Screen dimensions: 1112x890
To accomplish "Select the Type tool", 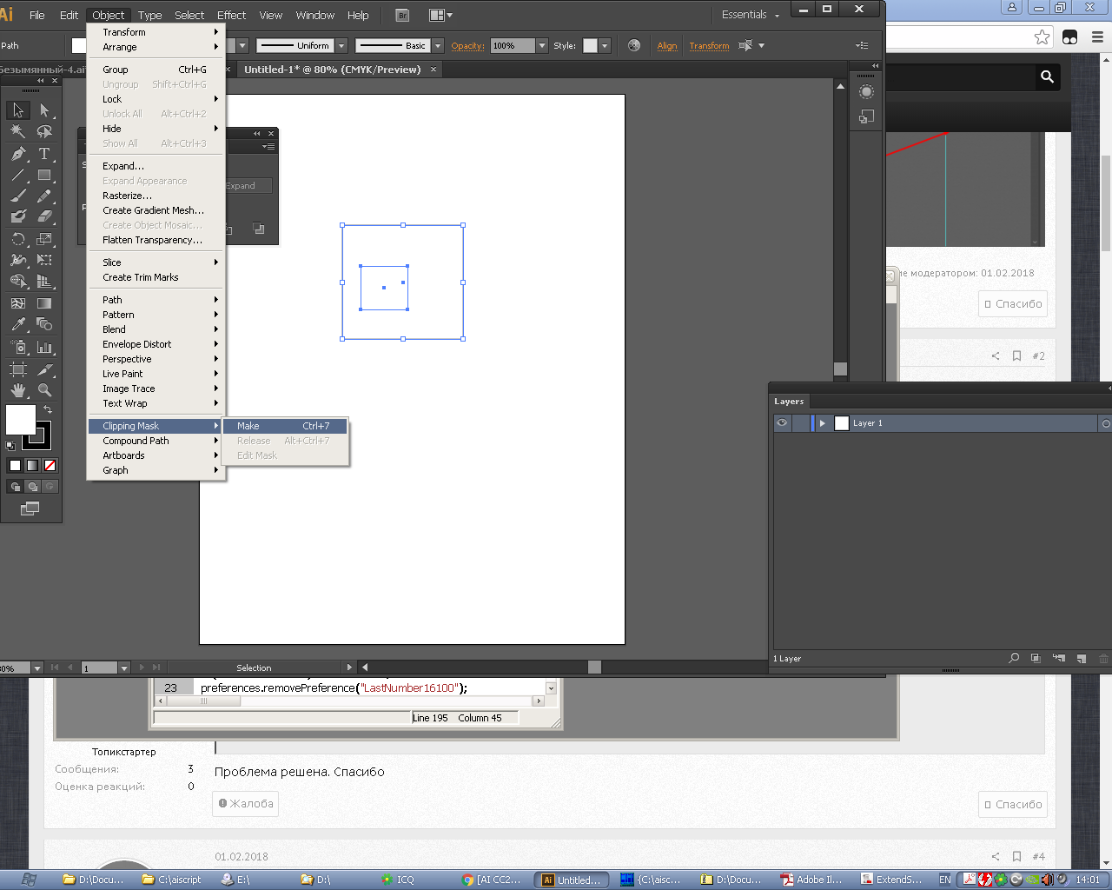I will click(44, 154).
